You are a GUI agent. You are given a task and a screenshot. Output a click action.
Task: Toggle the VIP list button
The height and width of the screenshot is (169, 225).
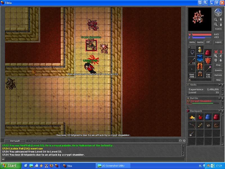point(208,42)
